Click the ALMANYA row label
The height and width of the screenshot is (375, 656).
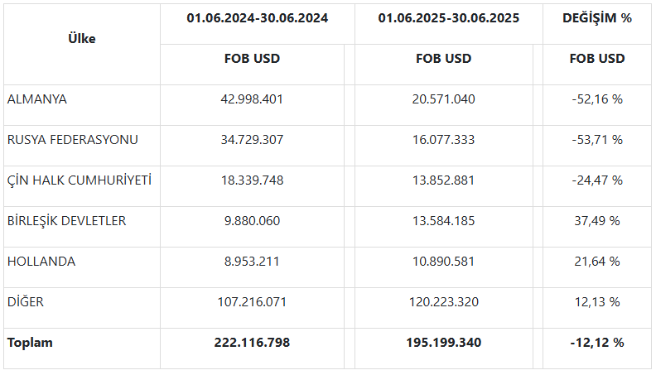[37, 99]
